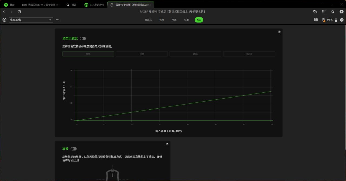This screenshot has height=181, width=346.
Task: Switch to the 校准 tab
Action: [187, 20]
